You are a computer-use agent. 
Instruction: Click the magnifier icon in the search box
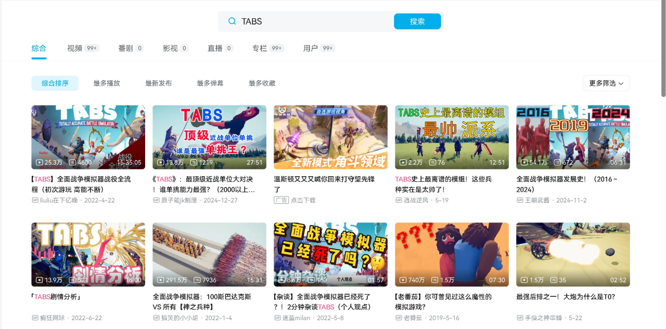(232, 21)
